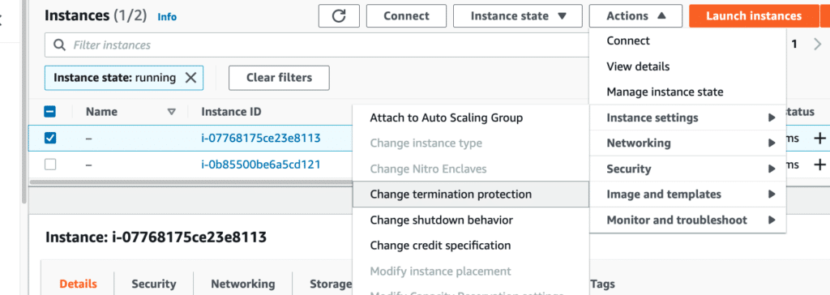Collapse the Actions dropdown menu
The height and width of the screenshot is (295, 830).
(x=635, y=16)
